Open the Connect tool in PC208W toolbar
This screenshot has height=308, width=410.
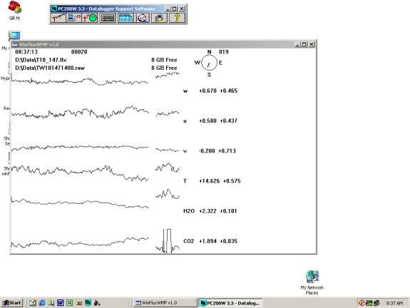(73, 18)
